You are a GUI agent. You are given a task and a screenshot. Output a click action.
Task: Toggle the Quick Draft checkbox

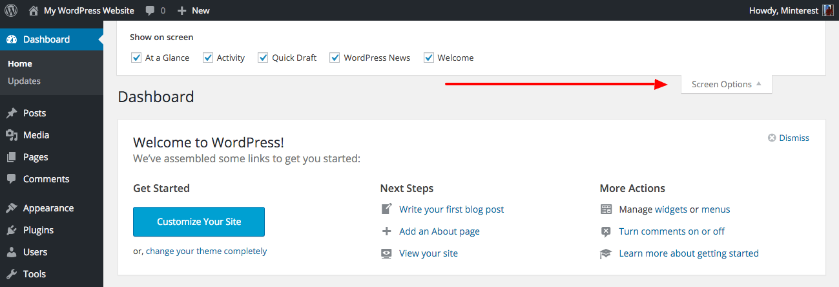pos(263,58)
